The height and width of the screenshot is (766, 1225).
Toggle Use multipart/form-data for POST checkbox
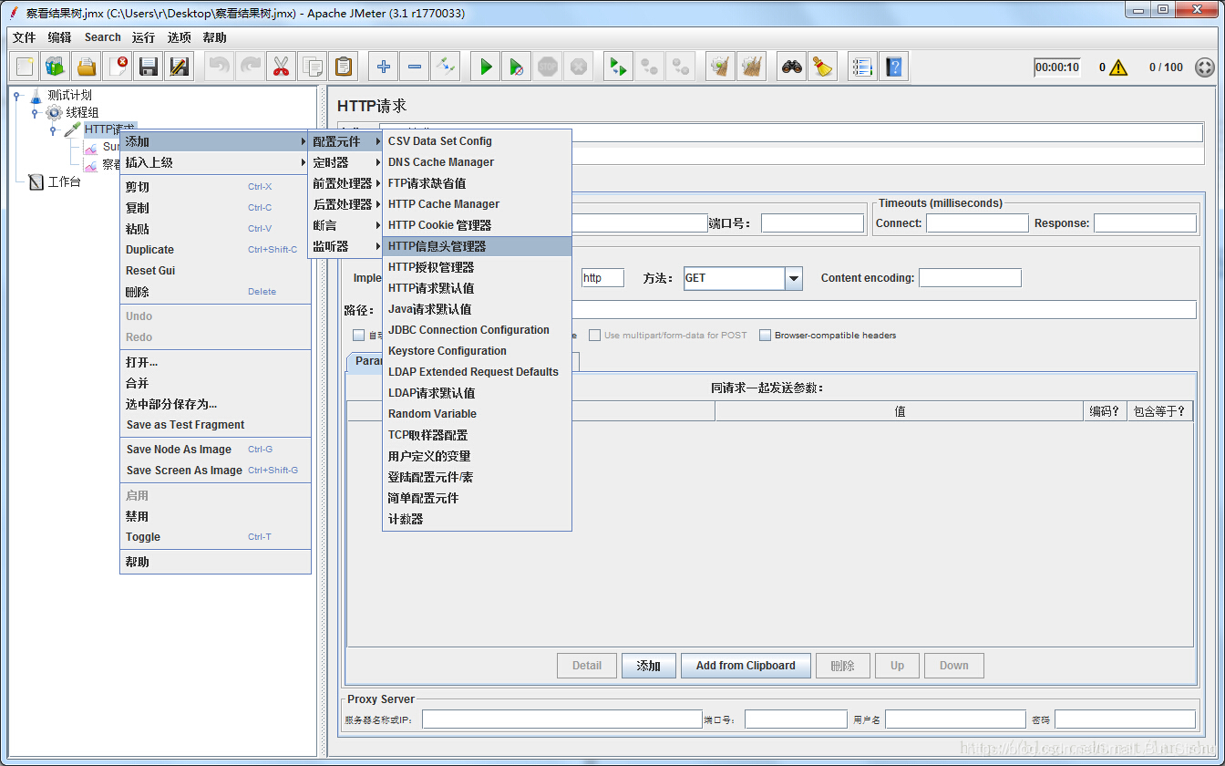[x=594, y=335]
